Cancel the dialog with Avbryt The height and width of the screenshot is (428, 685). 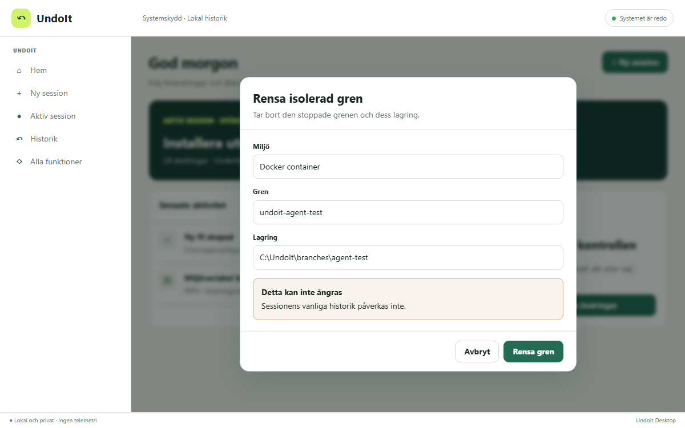tap(477, 352)
